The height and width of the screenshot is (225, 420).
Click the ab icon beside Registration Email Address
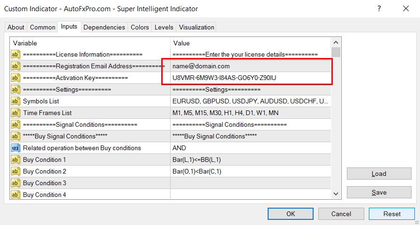click(x=15, y=66)
